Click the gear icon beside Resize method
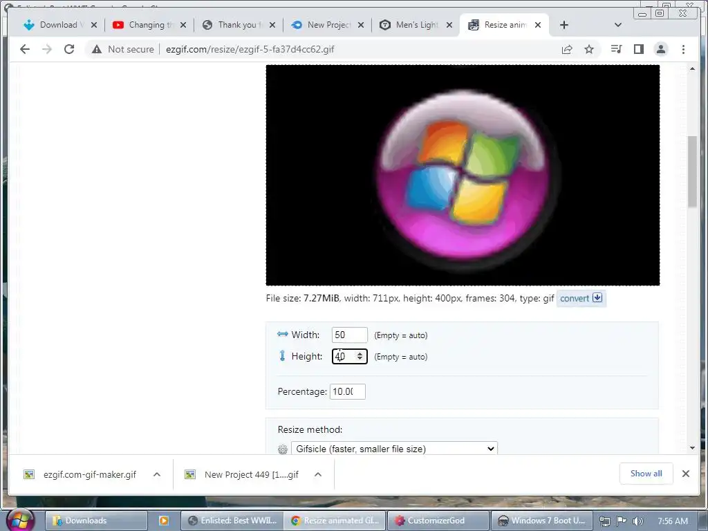The image size is (708, 531). point(283,449)
